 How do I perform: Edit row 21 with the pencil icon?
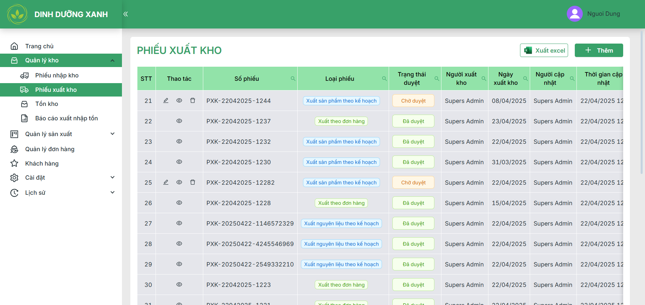(166, 101)
